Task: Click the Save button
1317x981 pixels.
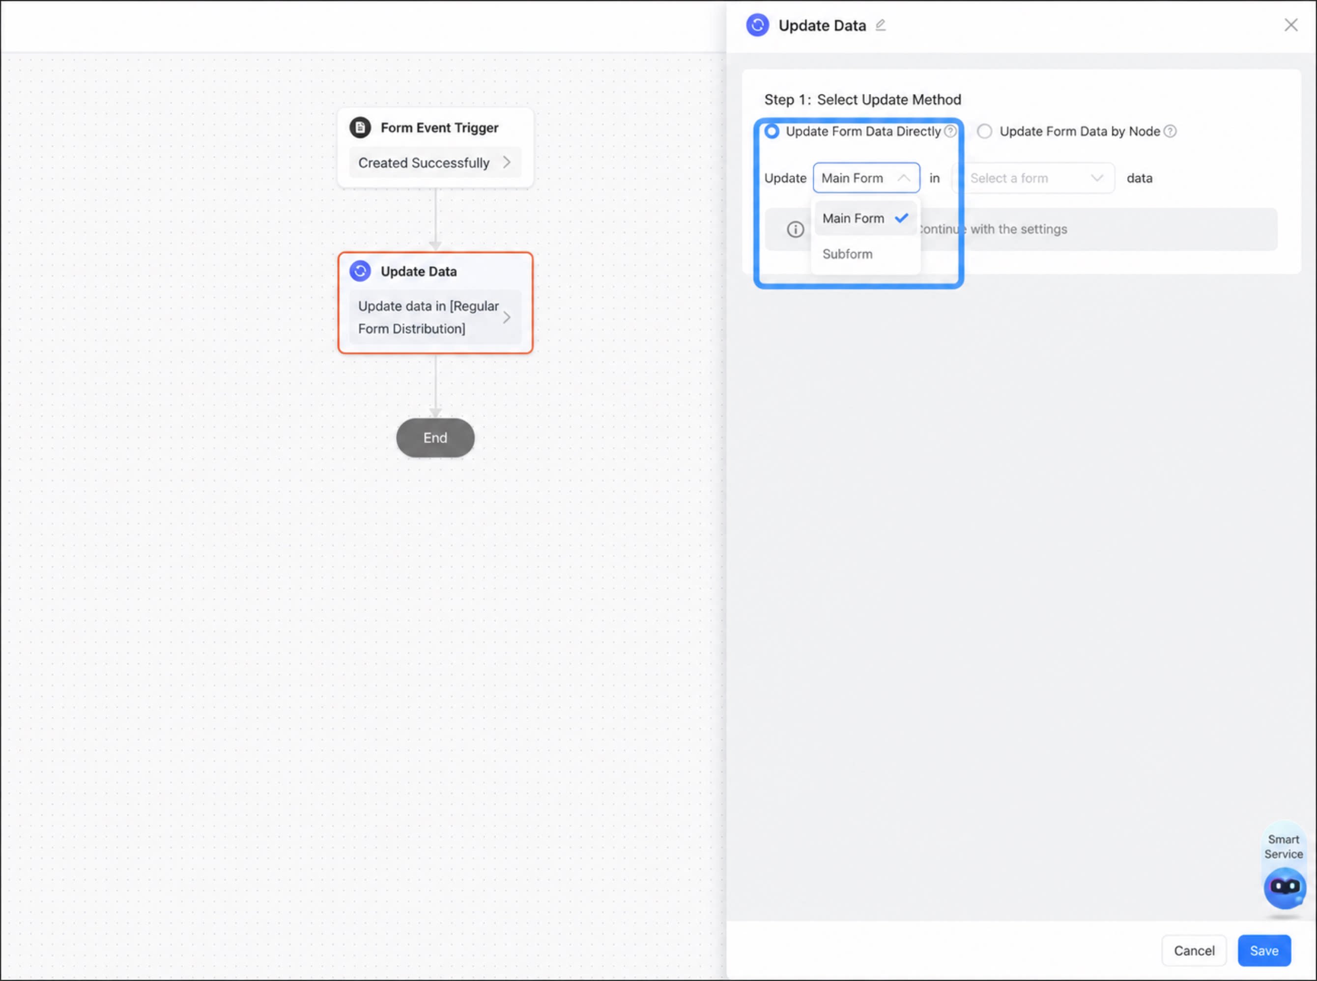Action: pyautogui.click(x=1264, y=950)
